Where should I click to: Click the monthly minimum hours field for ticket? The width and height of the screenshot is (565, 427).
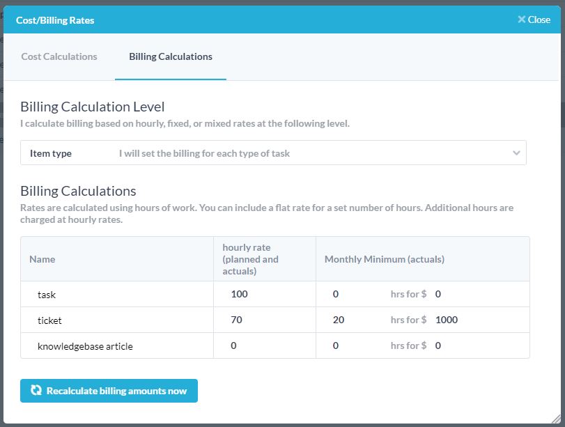click(x=355, y=320)
